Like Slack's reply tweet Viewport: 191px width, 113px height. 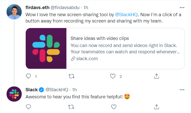click(114, 106)
